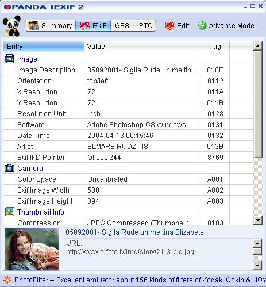Open the PhotoFilter advertisement link
The image size is (266, 287).
(x=140, y=280)
